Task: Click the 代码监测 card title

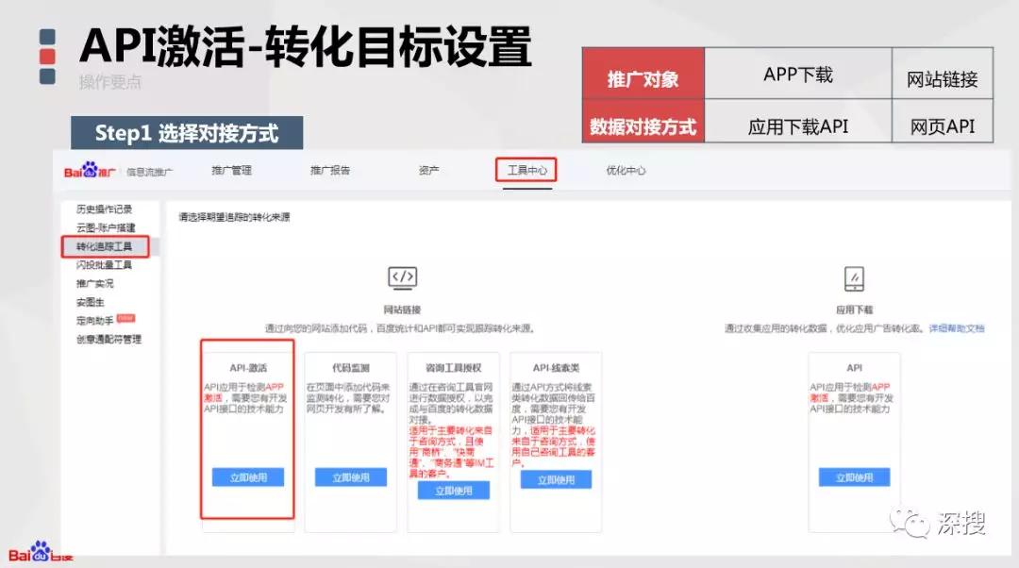Action: (351, 368)
